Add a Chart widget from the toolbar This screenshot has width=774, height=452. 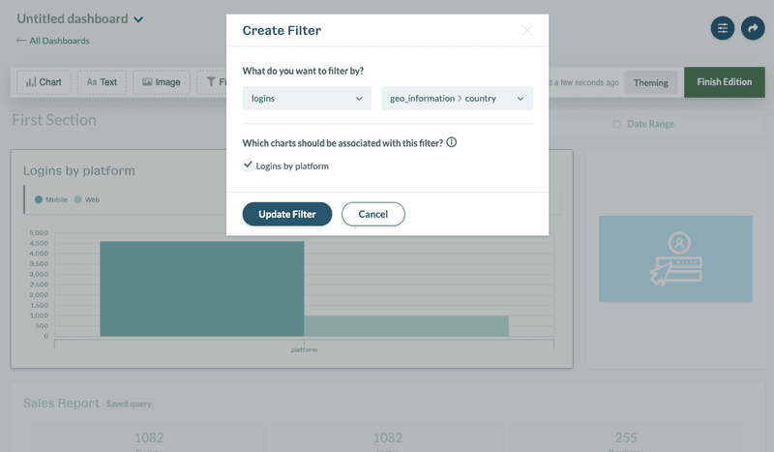tap(44, 82)
